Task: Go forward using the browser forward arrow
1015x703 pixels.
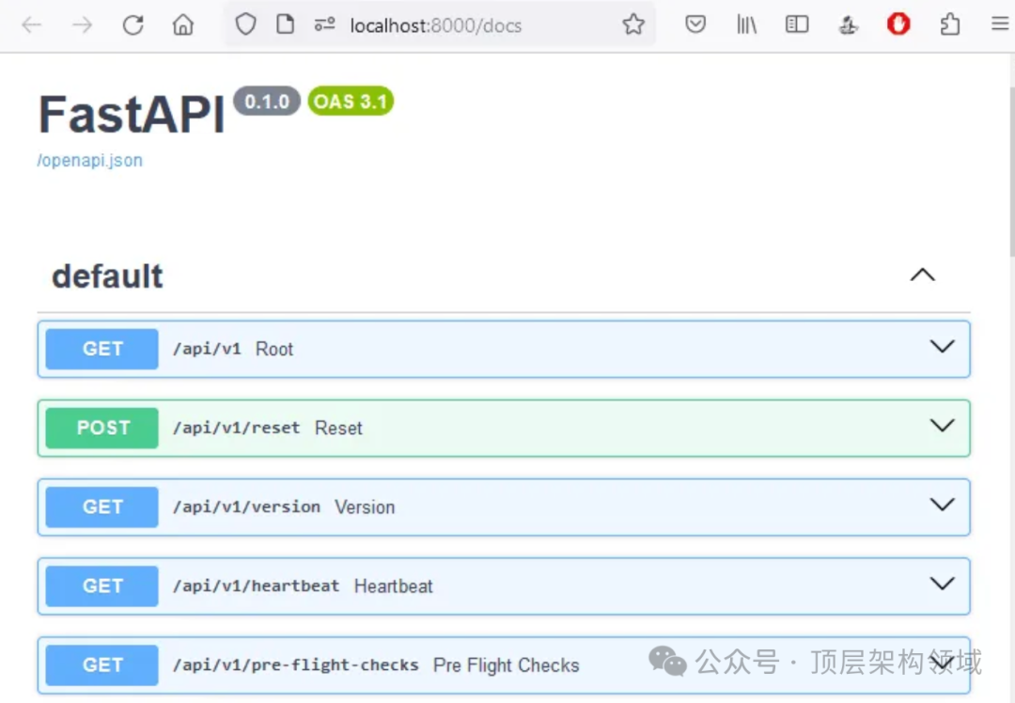Action: (82, 25)
